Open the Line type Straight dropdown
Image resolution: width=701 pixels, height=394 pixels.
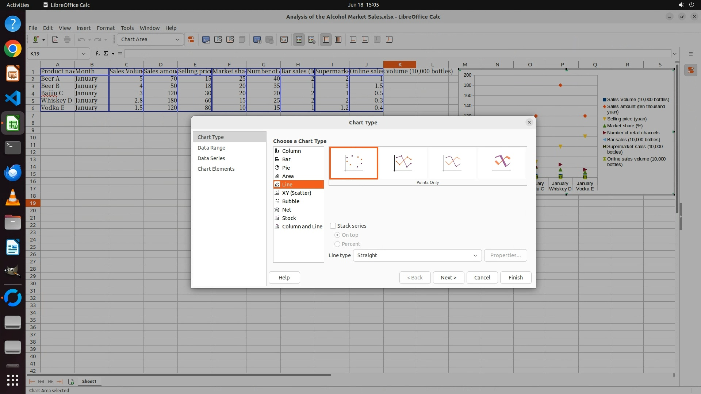417,255
